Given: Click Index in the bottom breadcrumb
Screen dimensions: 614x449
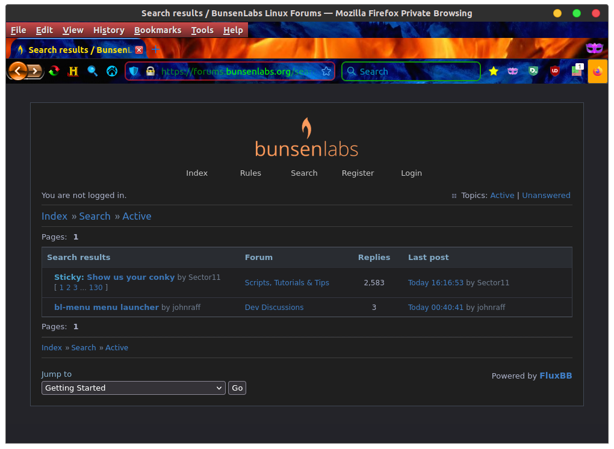Looking at the screenshot, I should tap(52, 348).
